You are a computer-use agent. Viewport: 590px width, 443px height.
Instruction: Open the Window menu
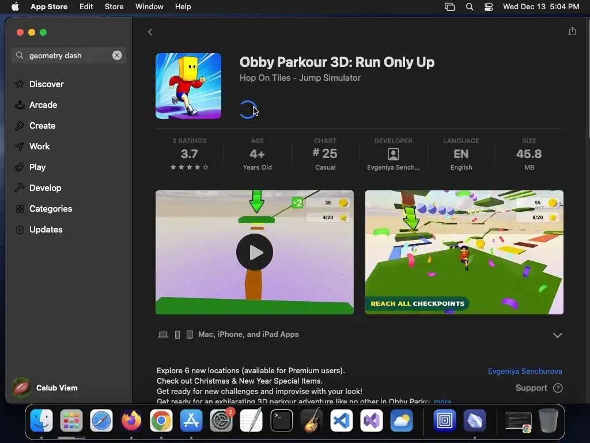(x=149, y=7)
